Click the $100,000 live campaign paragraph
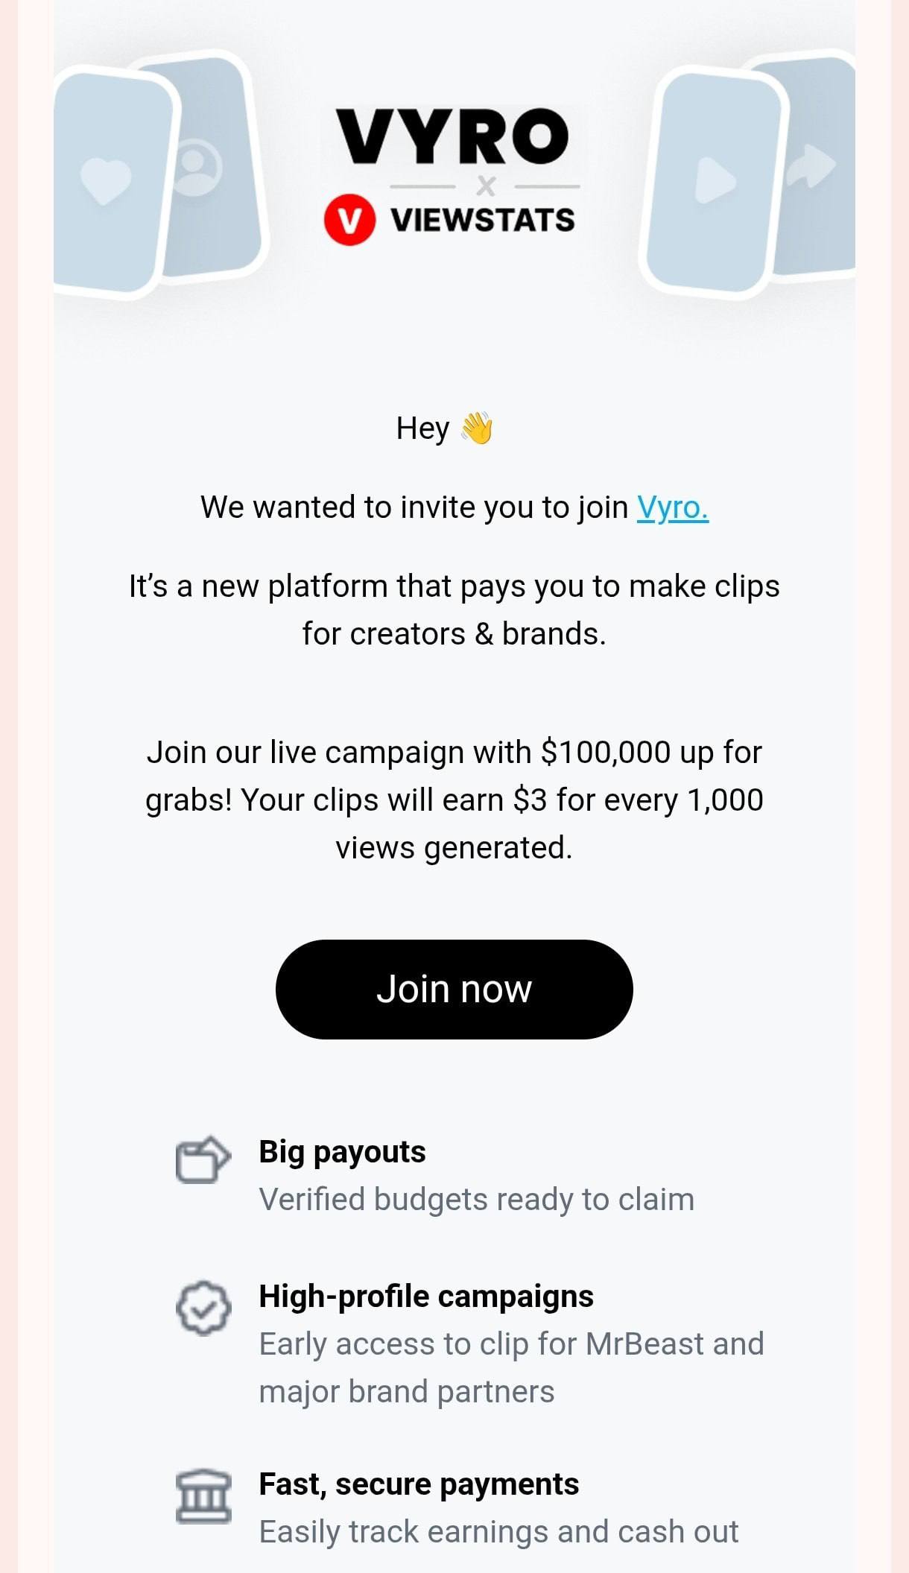 454,800
